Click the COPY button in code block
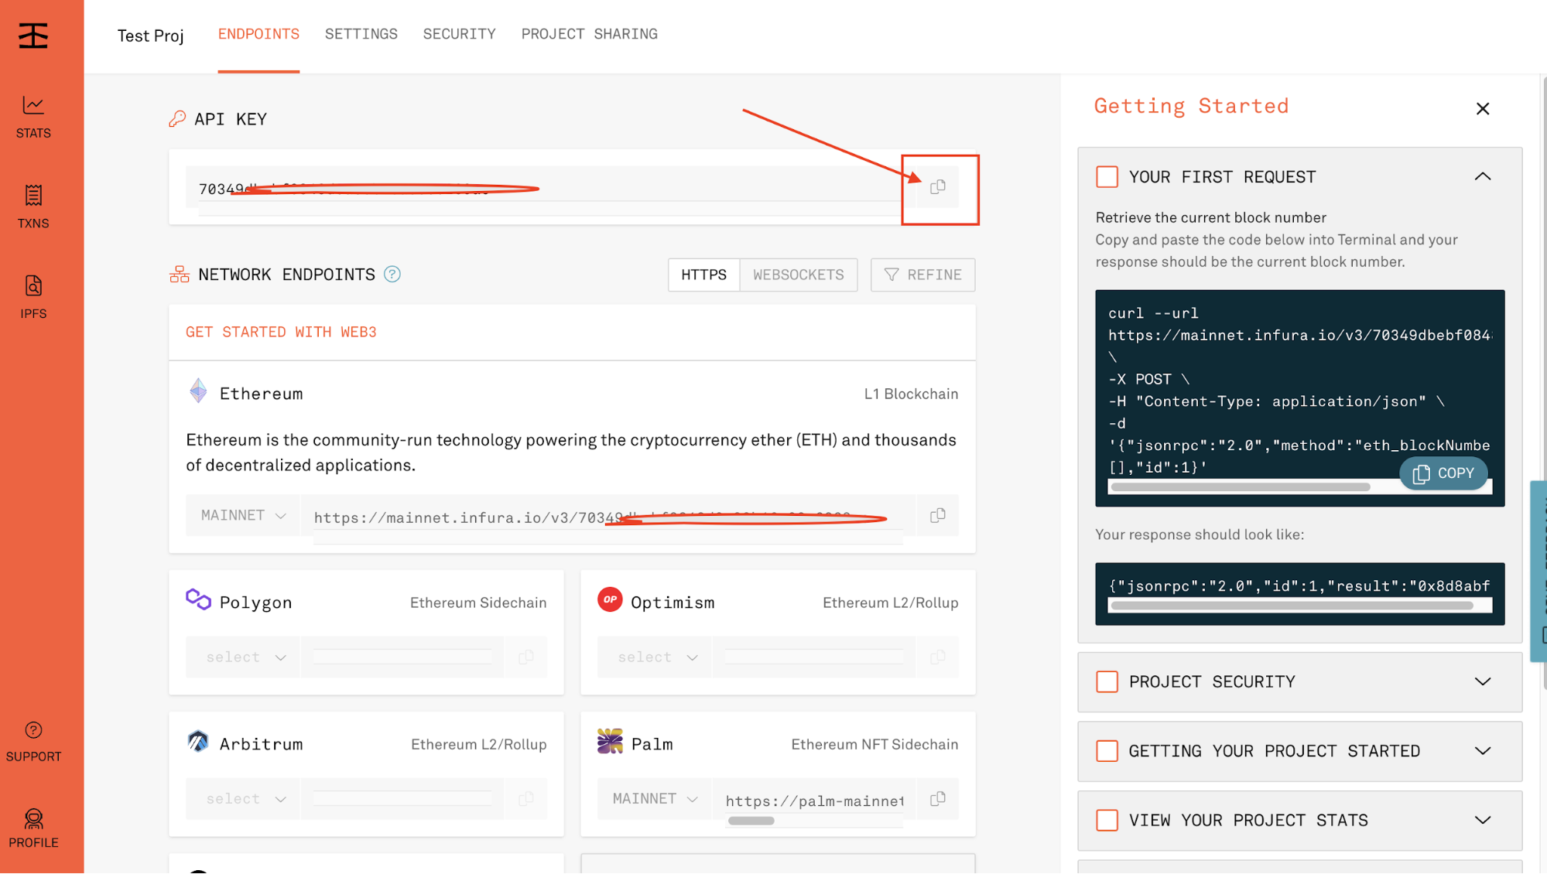This screenshot has width=1547, height=874. [1443, 473]
